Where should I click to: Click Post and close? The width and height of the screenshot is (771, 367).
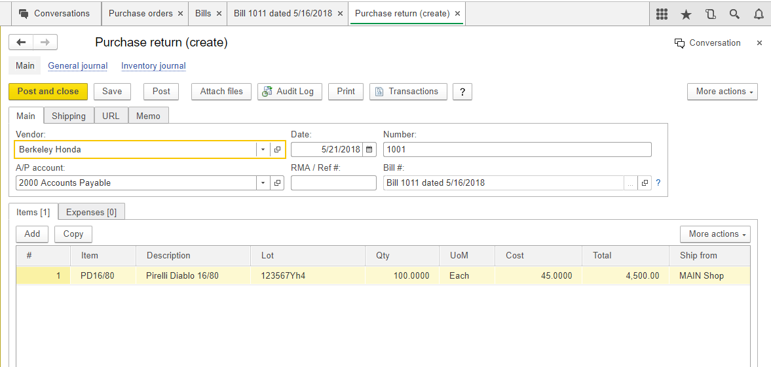[x=48, y=92]
